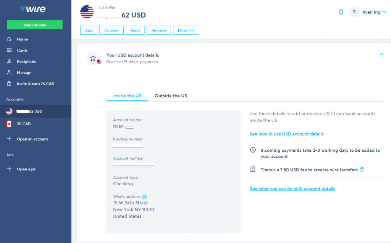391x243 pixels.
Task: Open Invite & earn 75 CAD
Action: coord(36,84)
